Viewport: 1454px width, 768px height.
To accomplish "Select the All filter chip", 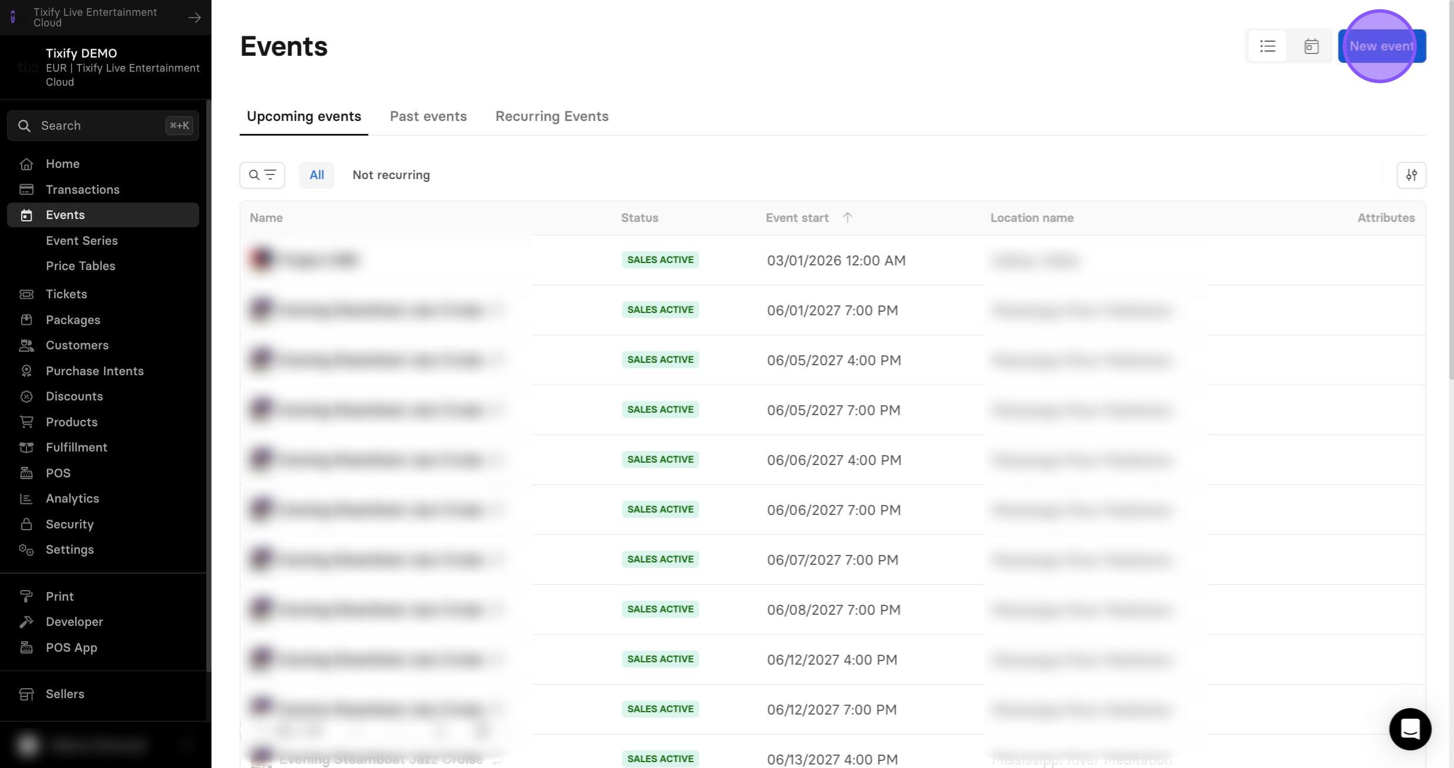I will tap(317, 175).
